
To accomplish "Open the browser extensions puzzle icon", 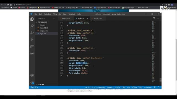I will [x=169, y=5].
